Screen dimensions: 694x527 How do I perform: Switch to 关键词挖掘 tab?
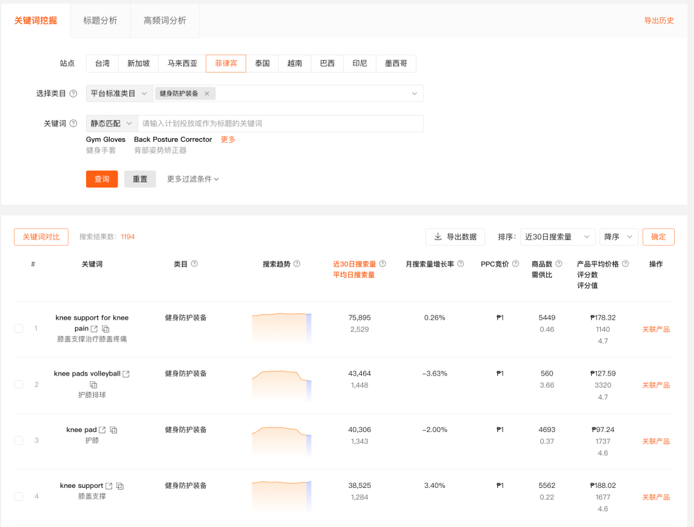click(x=35, y=21)
